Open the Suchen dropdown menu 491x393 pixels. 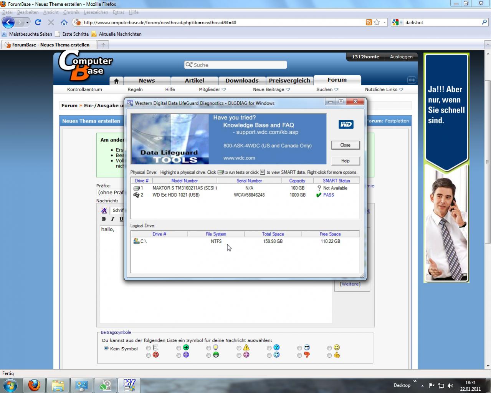click(327, 90)
